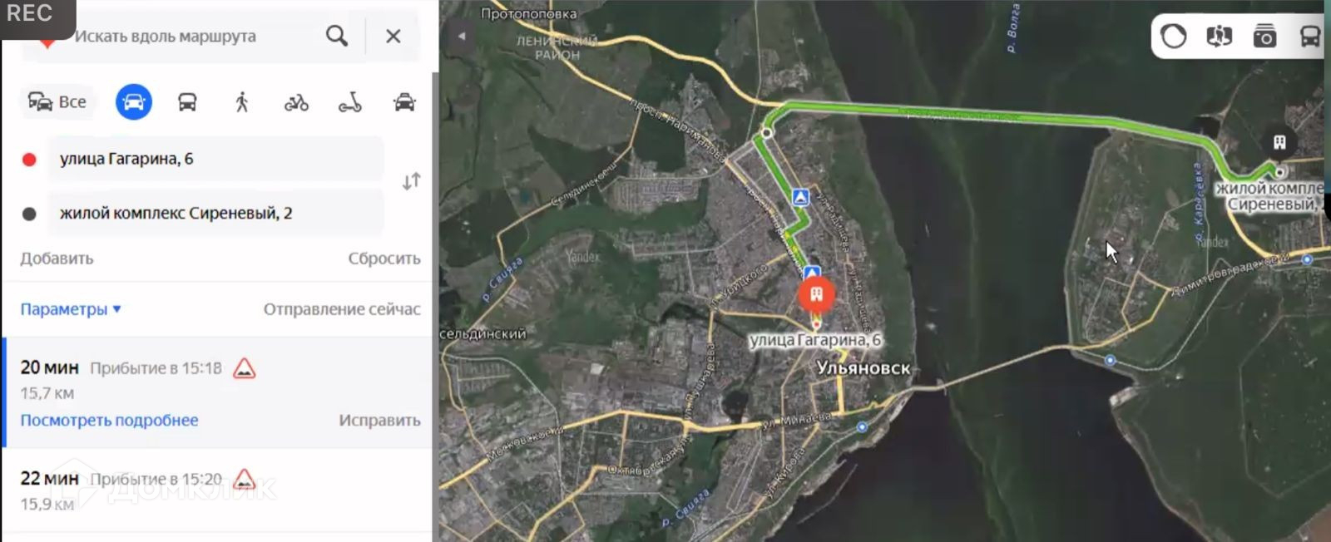Select the Все transport modes tab
The height and width of the screenshot is (542, 1331).
pyautogui.click(x=57, y=102)
